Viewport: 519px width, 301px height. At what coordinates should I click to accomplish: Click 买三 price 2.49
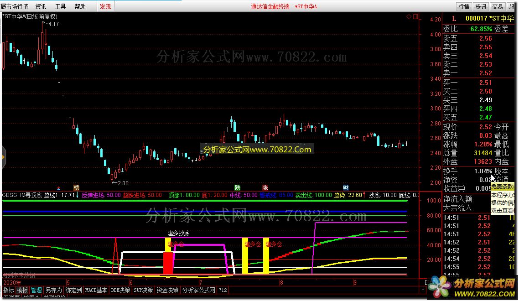coord(486,100)
